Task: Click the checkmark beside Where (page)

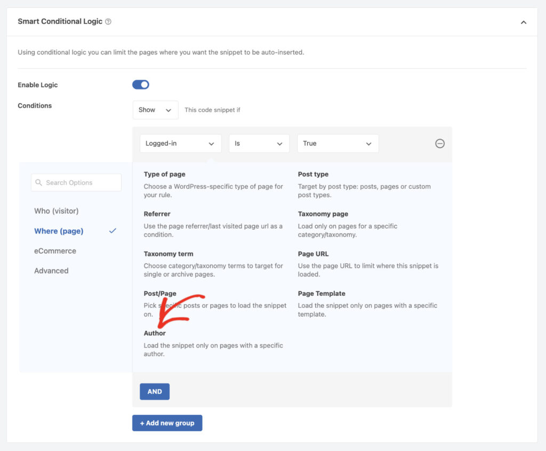Action: point(112,231)
